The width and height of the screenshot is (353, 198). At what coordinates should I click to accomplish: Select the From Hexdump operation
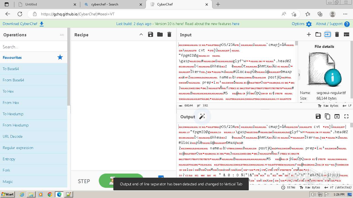coord(34,125)
